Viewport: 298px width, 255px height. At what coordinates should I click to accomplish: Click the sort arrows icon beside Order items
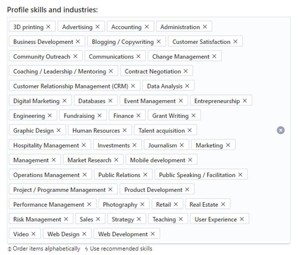pyautogui.click(x=9, y=249)
